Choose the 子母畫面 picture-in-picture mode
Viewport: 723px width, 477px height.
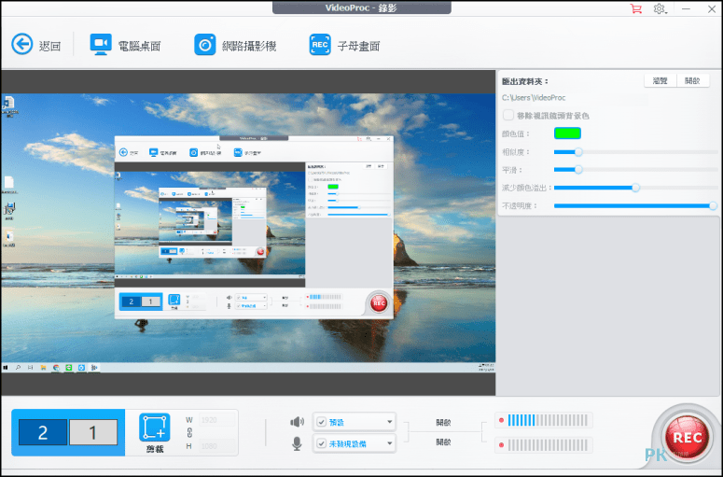(x=344, y=45)
